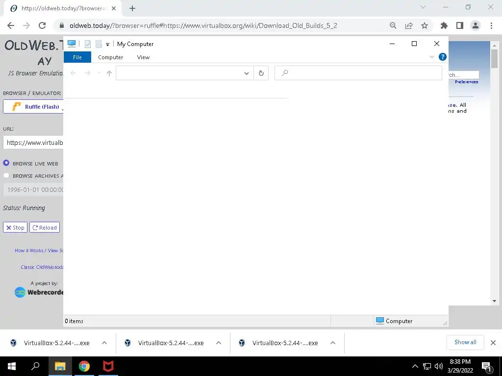Image resolution: width=502 pixels, height=376 pixels.
Task: Click the OldWeb URL input field
Action: pyautogui.click(x=33, y=142)
